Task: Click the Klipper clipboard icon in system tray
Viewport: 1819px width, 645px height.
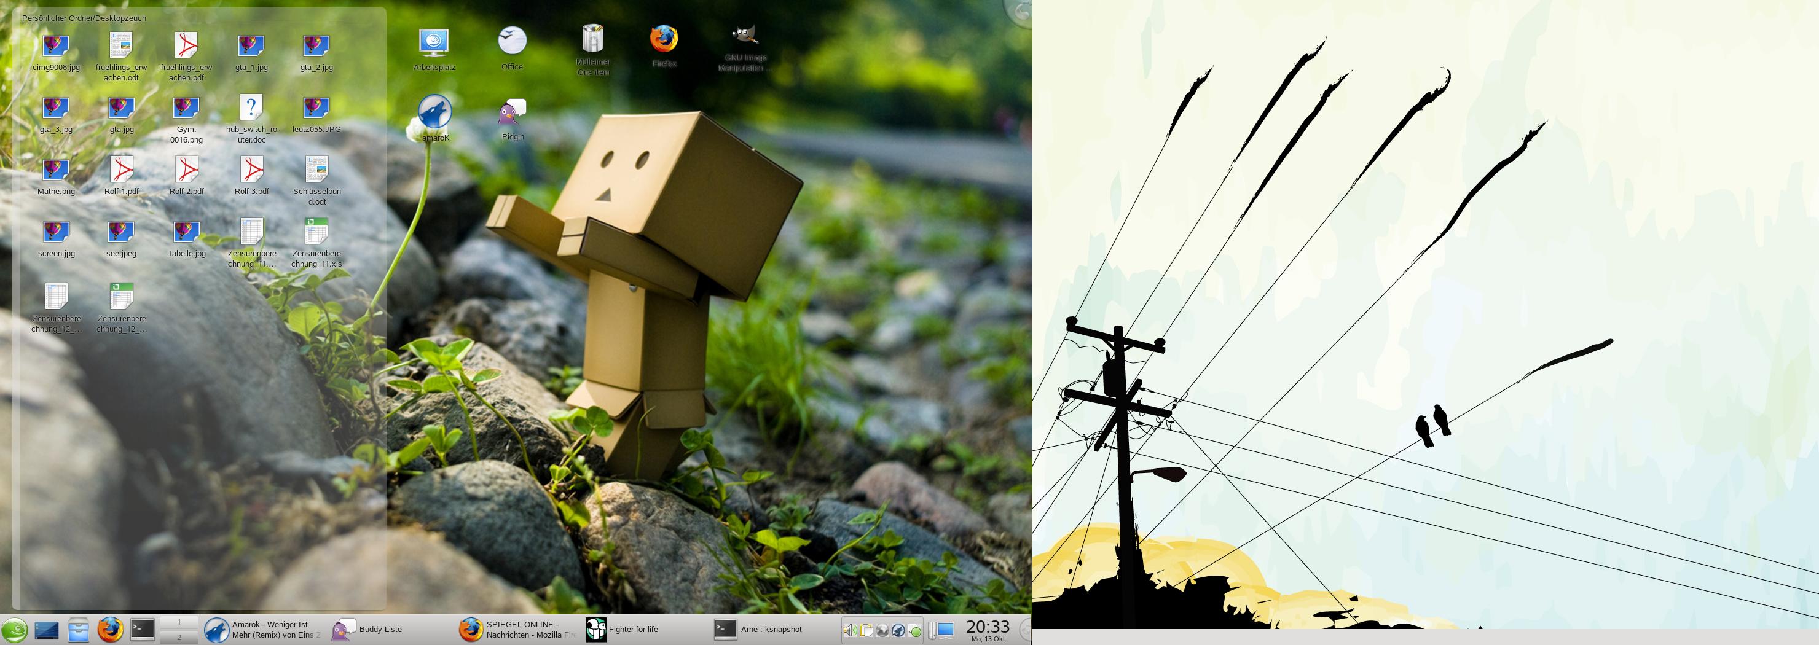Action: [x=866, y=630]
